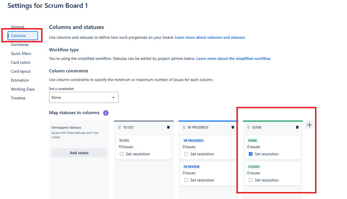Viewport: 347px width, 199px height.
Task: Open Card colors settings
Action: pos(20,63)
